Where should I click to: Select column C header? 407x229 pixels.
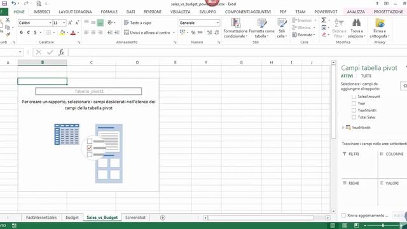(92, 62)
